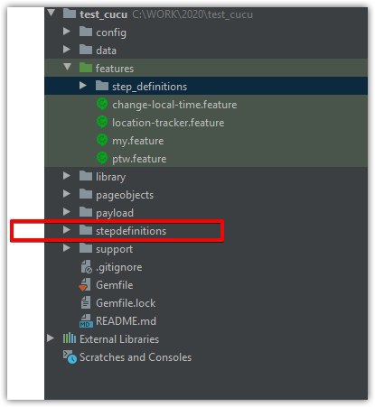Click the test_cucu project folder icon
This screenshot has width=375, height=407.
tap(70, 14)
